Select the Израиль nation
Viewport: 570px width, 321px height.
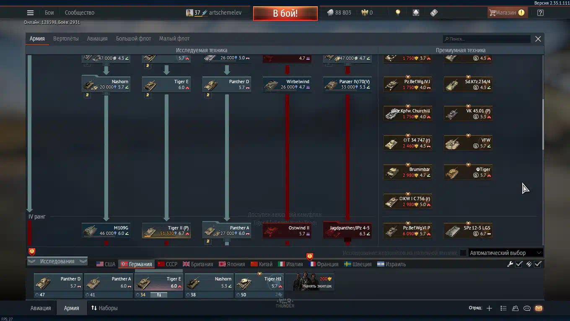pos(391,264)
